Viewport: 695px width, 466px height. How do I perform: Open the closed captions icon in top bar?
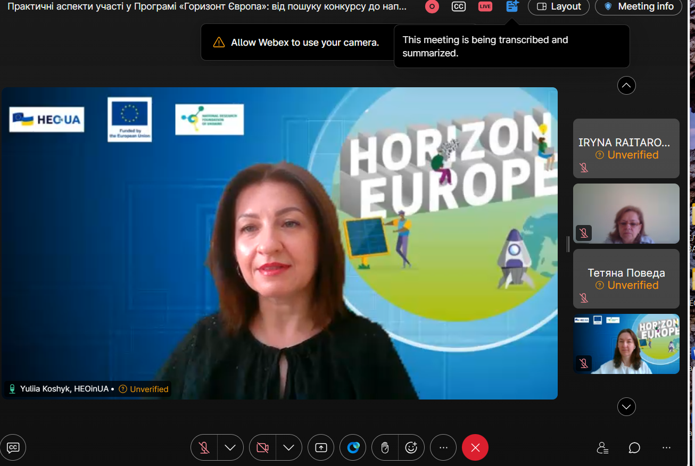point(459,7)
